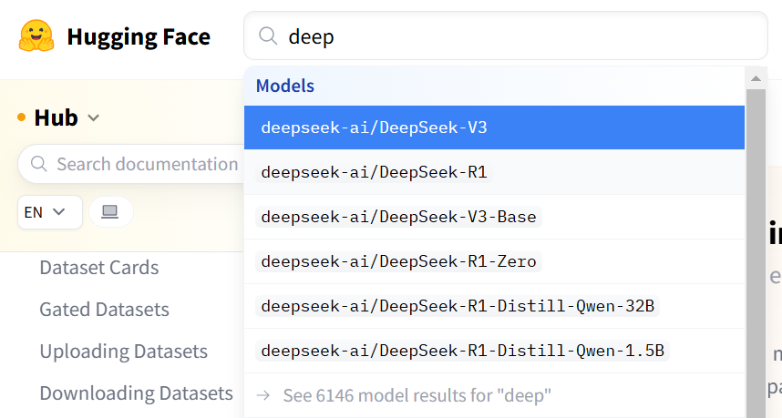Click the arrow icon beside See 6146 results

pos(263,395)
